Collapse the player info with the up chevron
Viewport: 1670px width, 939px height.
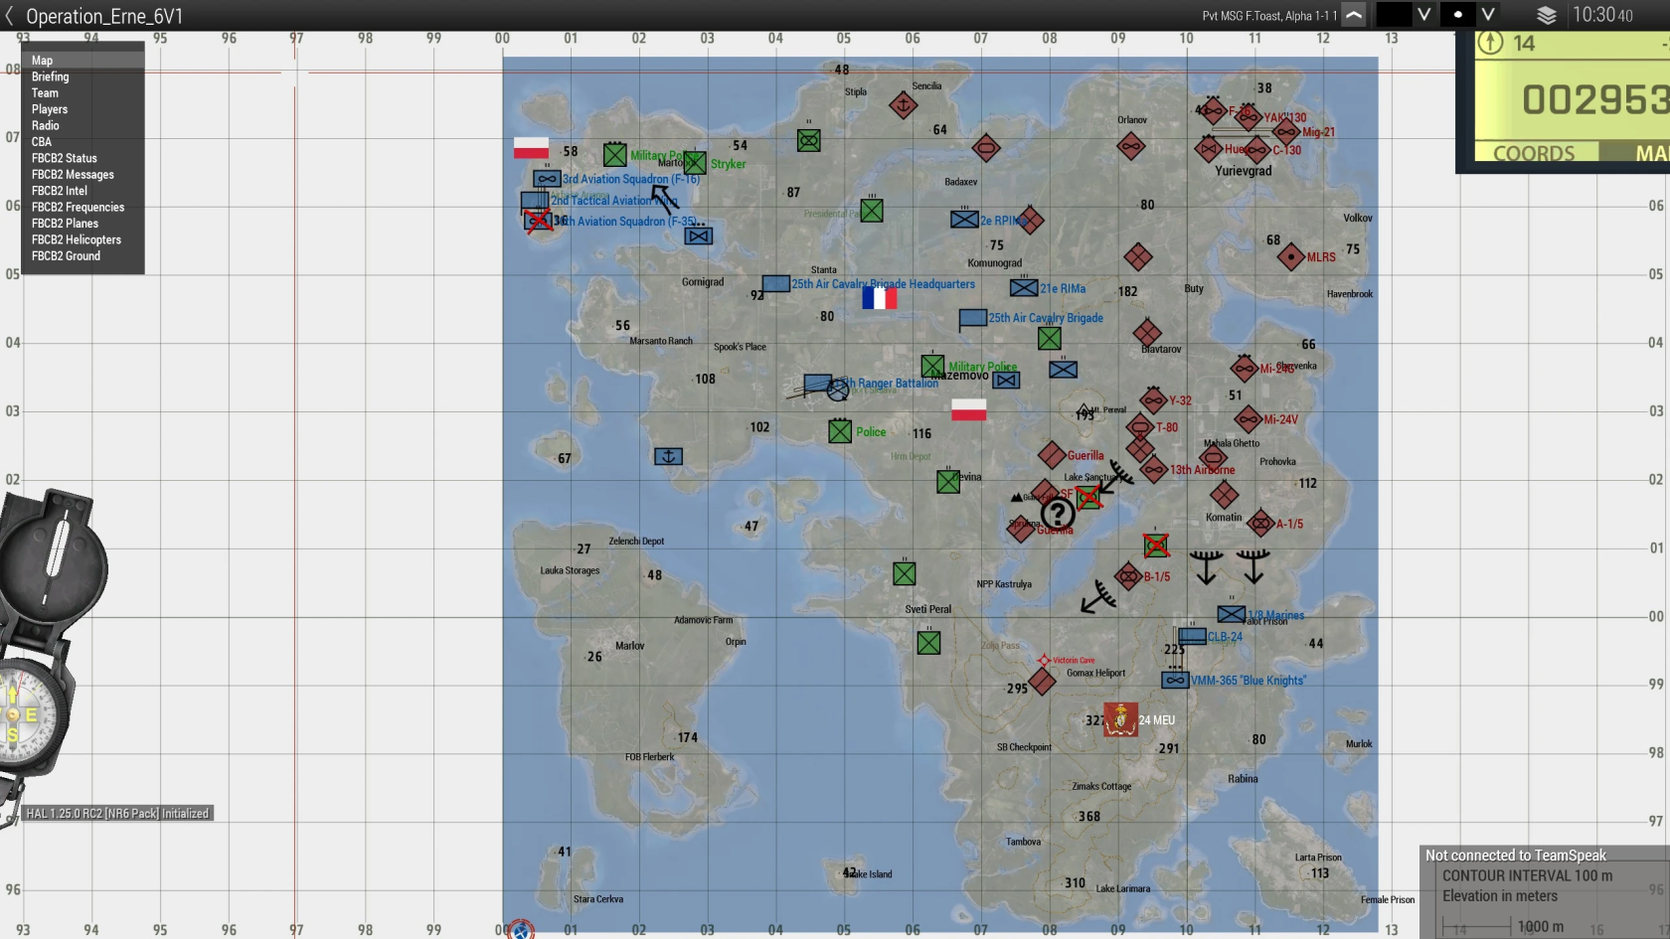[1354, 15]
